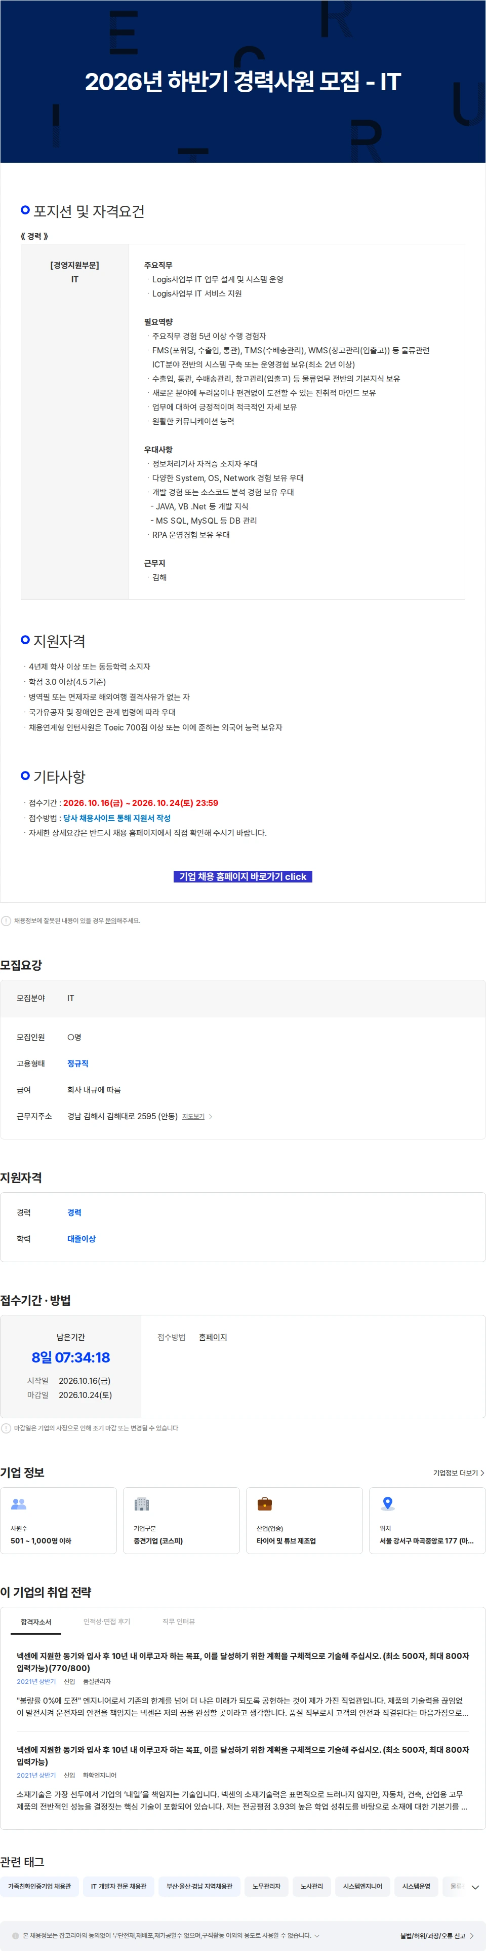Click the location pin icon

pos(388,1504)
